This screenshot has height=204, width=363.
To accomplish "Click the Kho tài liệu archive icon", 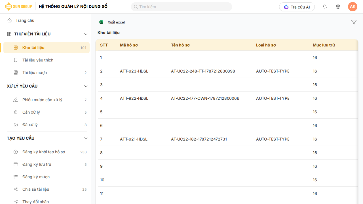I will coord(16,48).
